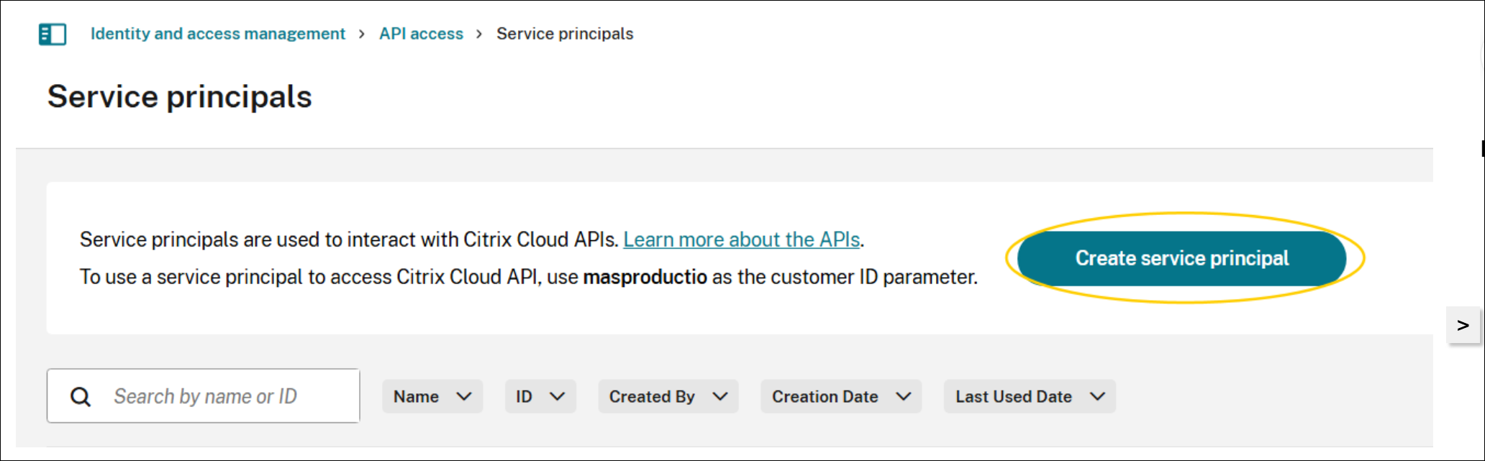Image resolution: width=1485 pixels, height=461 pixels.
Task: Click the right arrow expand tab
Action: click(1463, 325)
